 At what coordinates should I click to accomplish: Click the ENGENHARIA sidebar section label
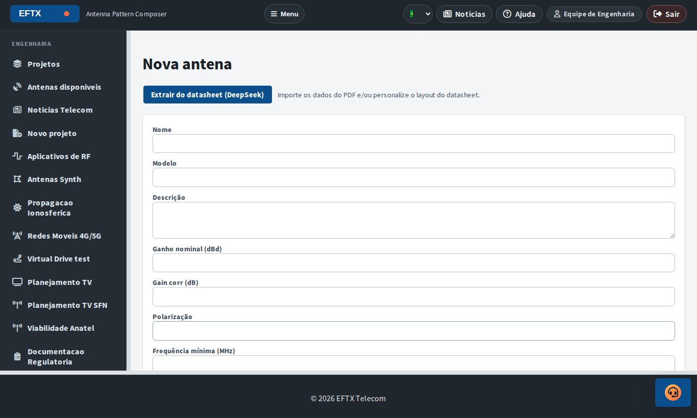click(x=32, y=44)
